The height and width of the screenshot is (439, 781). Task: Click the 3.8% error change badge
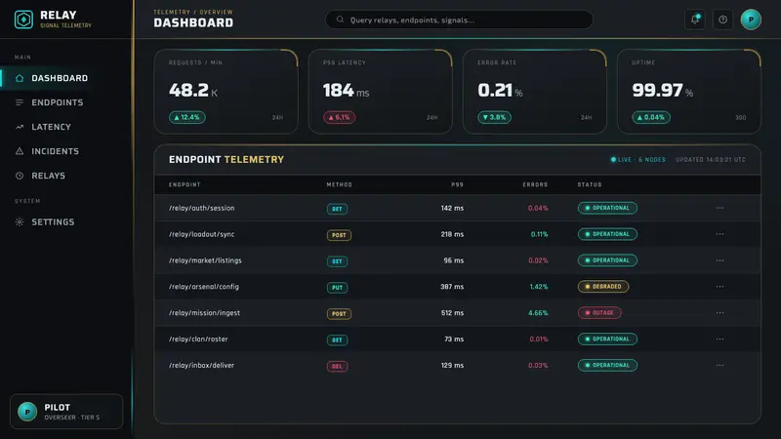point(494,117)
